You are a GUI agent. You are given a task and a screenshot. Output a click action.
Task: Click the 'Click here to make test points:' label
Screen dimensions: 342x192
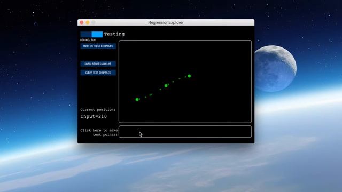point(99,132)
